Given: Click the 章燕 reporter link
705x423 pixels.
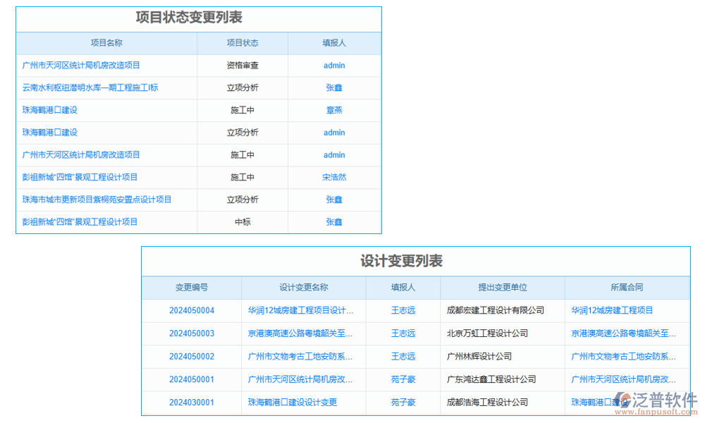Looking at the screenshot, I should [x=333, y=110].
